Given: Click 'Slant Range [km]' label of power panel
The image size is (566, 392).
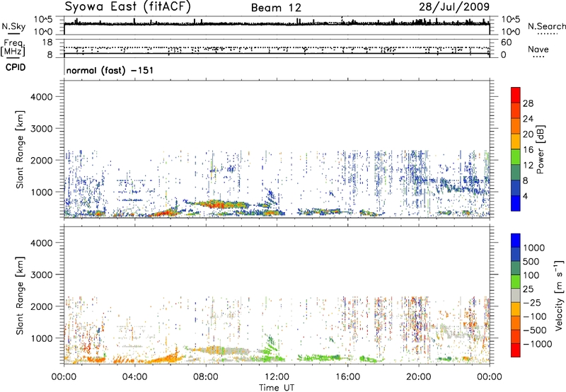Looking at the screenshot, I should click(x=20, y=149).
